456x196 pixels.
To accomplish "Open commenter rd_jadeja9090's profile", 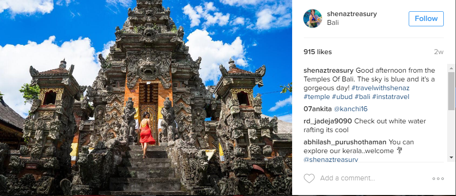I will (328, 121).
